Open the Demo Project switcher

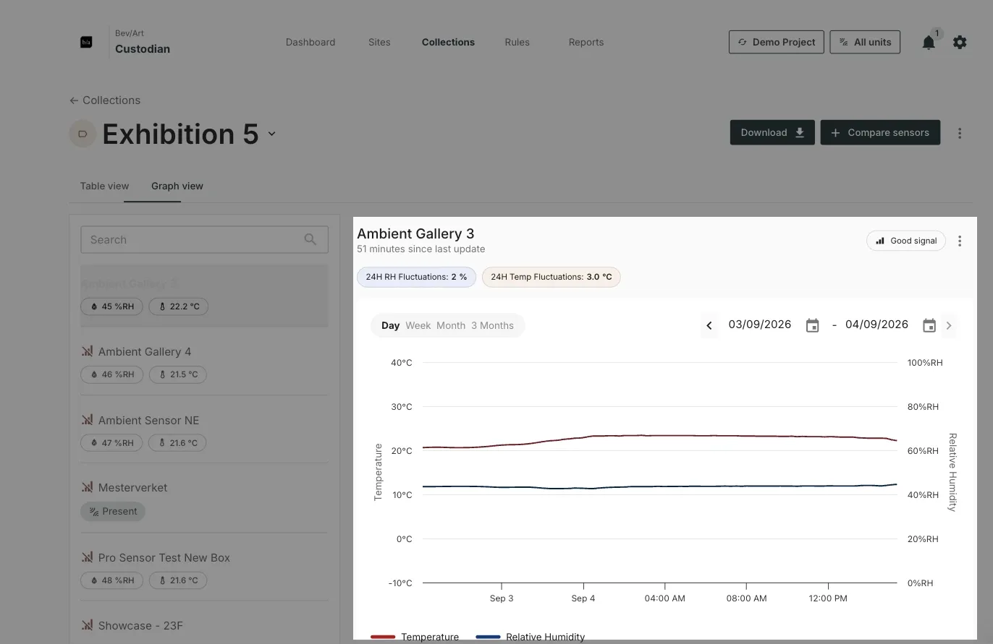(777, 42)
